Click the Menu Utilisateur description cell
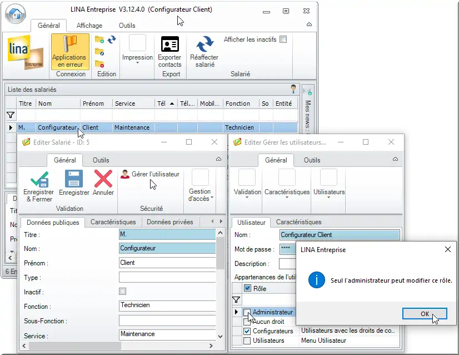This screenshot has height=355, width=459. [x=350, y=341]
